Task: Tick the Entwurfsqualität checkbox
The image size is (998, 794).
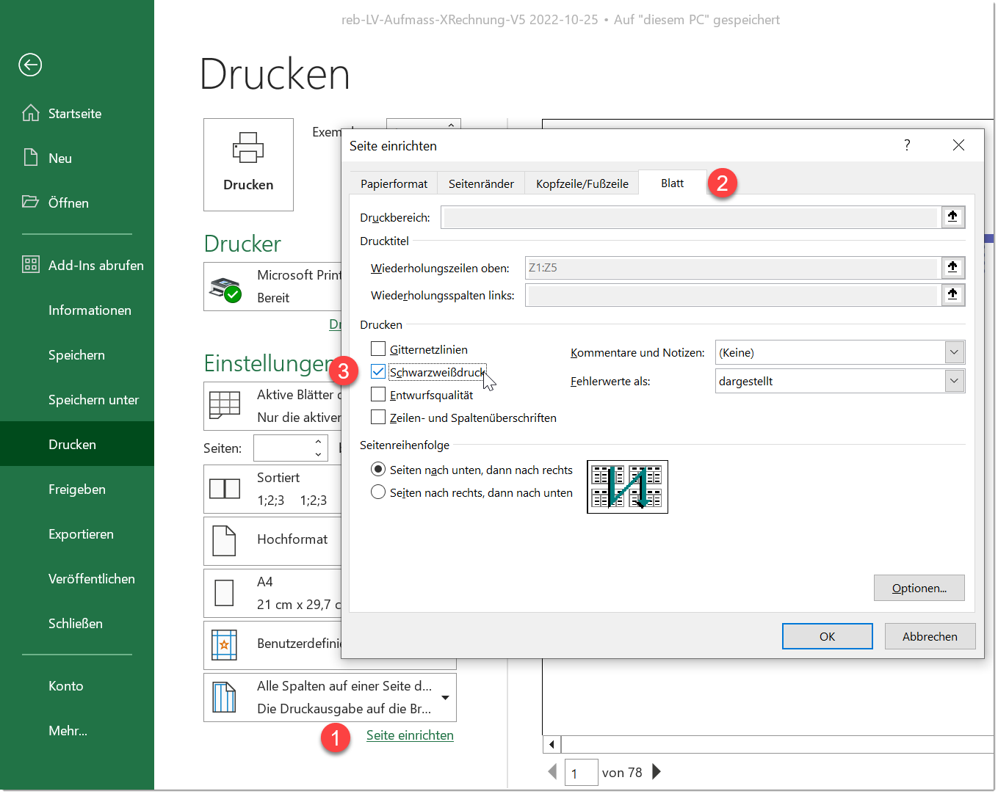Action: (378, 394)
